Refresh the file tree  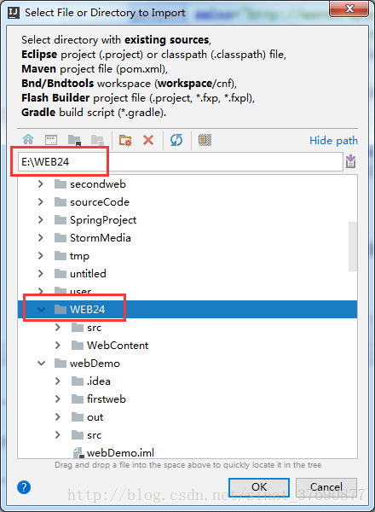click(176, 140)
